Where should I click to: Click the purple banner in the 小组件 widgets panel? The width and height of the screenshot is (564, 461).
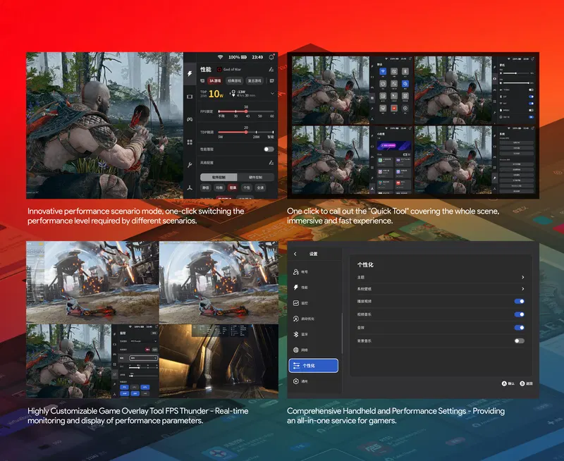click(x=394, y=146)
